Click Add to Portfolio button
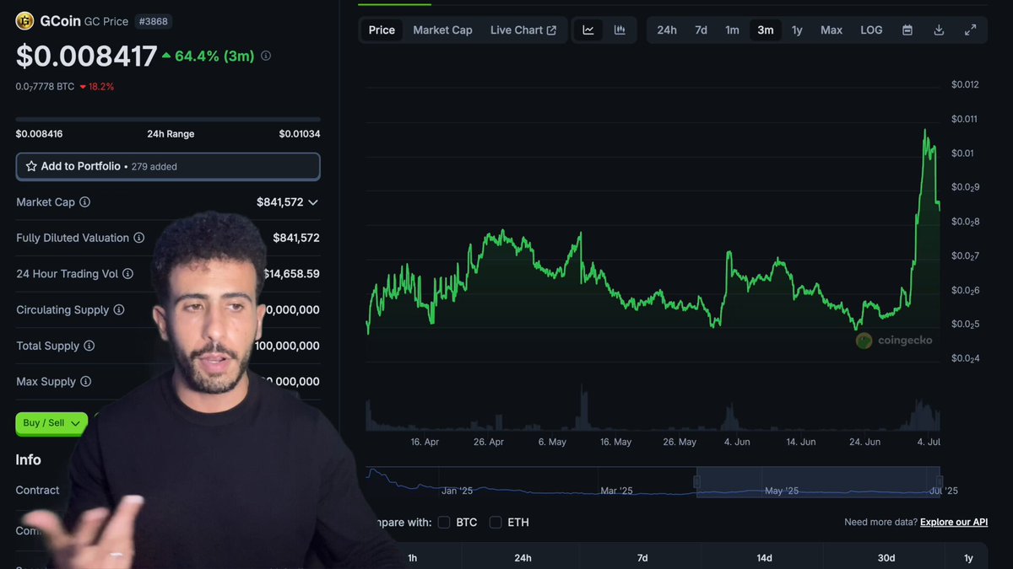Screen dimensions: 1013x569 pos(168,166)
